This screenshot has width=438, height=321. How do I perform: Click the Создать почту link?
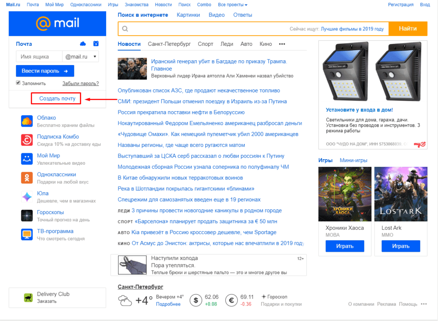[57, 98]
